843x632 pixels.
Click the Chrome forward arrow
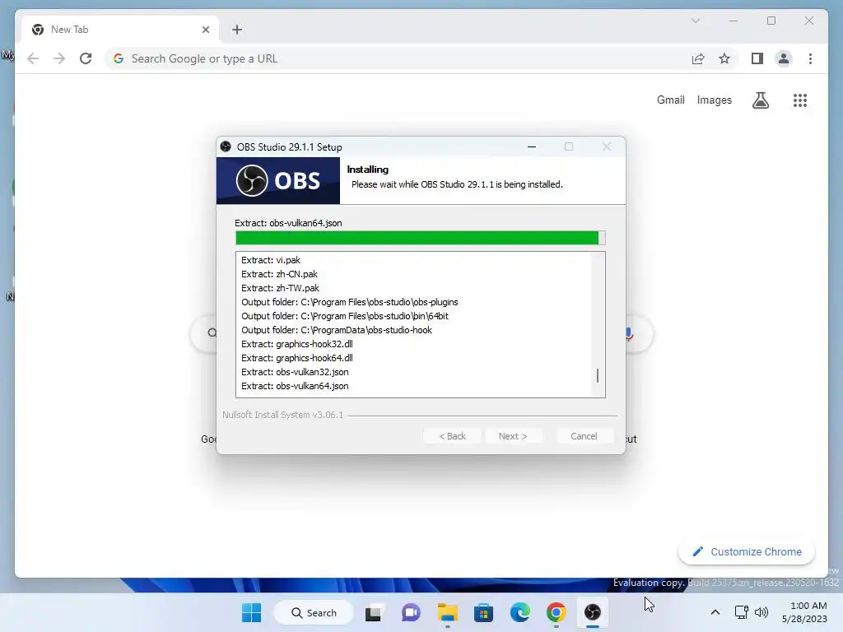pos(59,58)
